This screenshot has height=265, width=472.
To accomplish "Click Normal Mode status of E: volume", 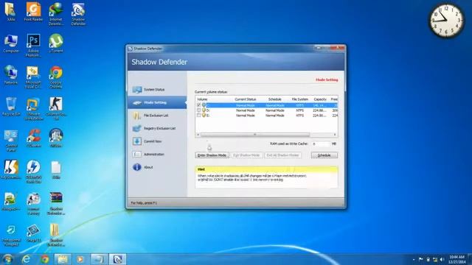I will (x=246, y=116).
